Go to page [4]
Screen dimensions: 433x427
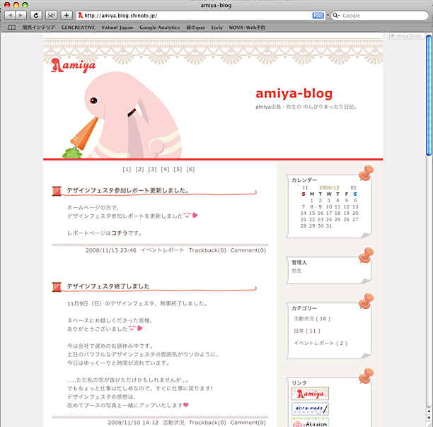click(x=165, y=169)
